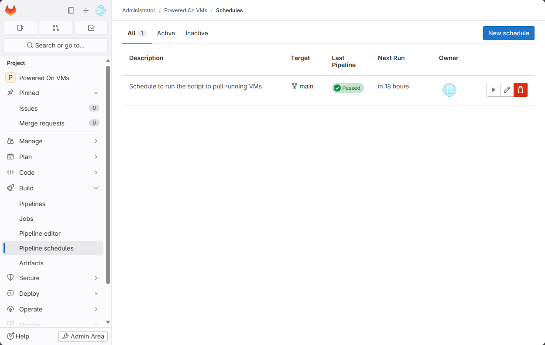Open the Admin Area

tap(83, 336)
